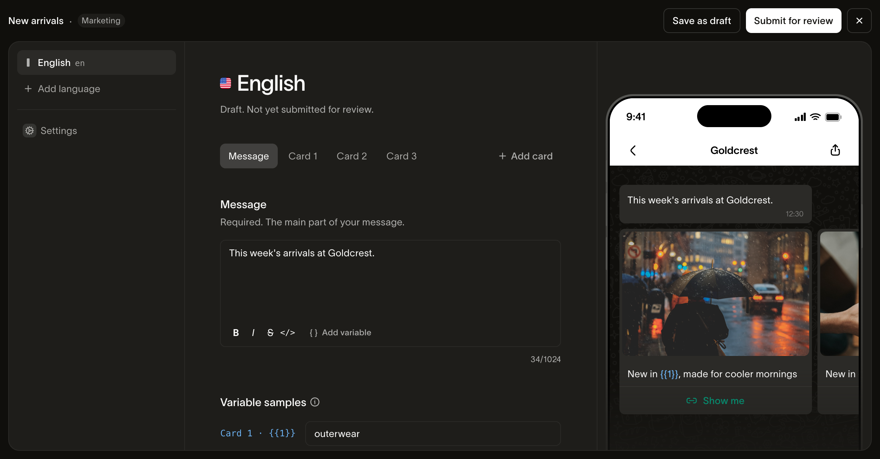This screenshot has height=459, width=880.
Task: Insert code formatting with the </> icon
Action: [x=288, y=333]
